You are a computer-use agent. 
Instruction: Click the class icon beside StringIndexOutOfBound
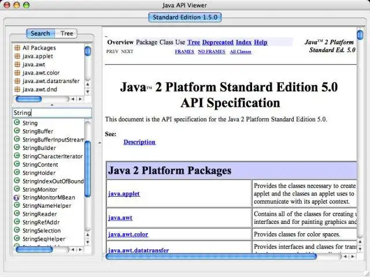point(17,181)
